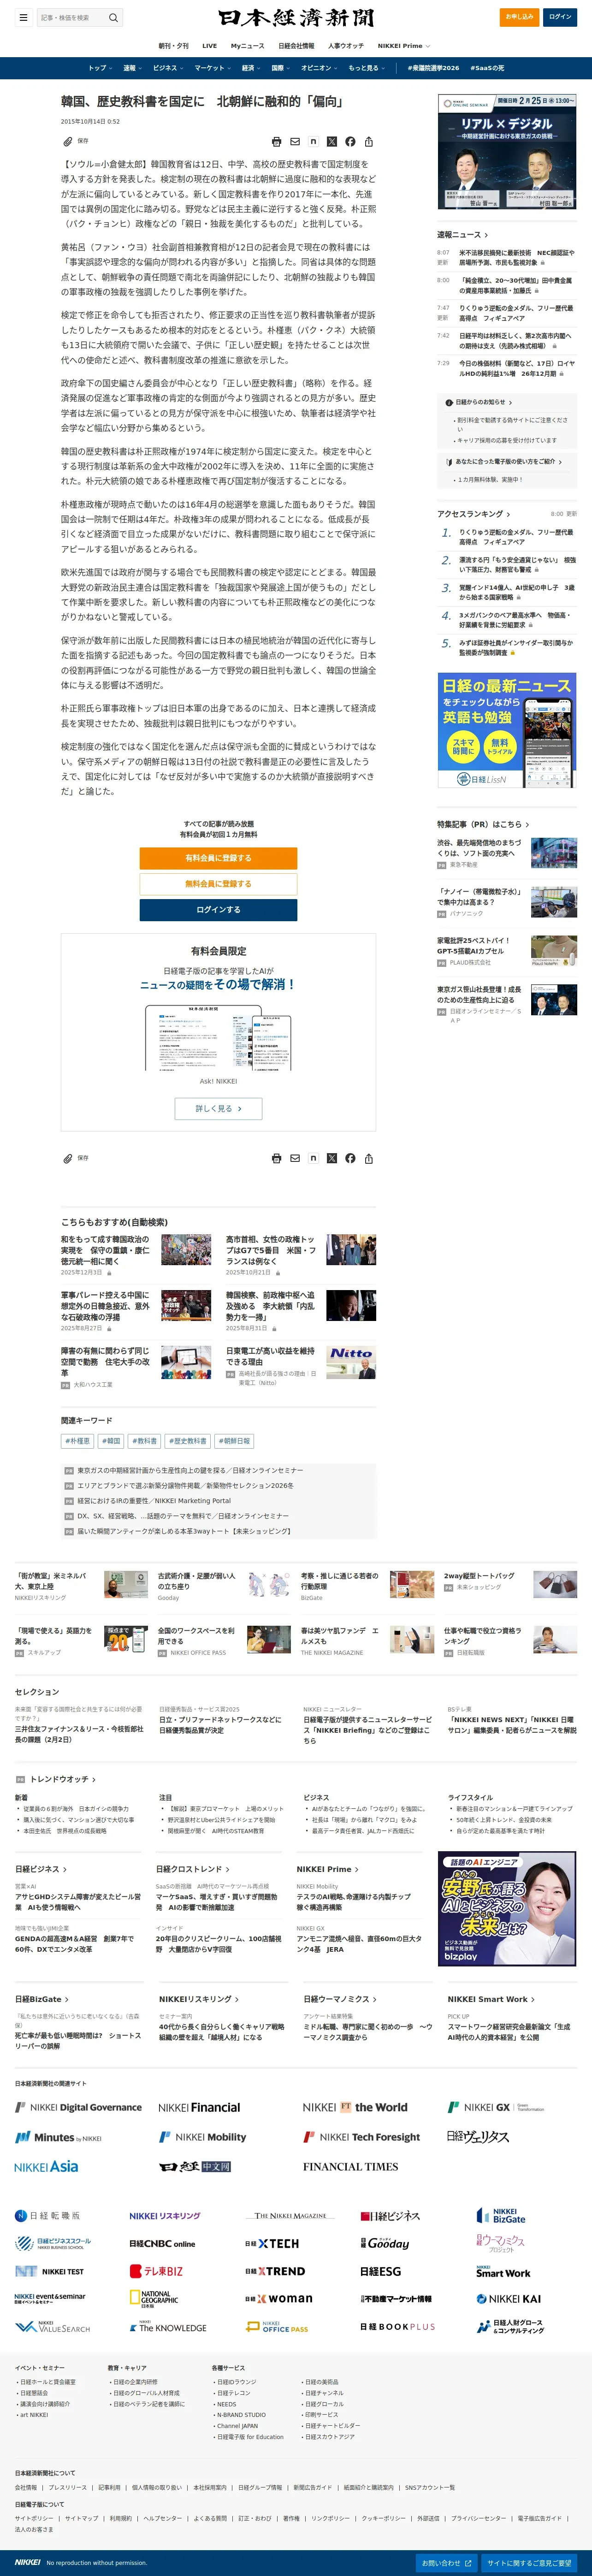Click the bottom email share icon
Image resolution: width=592 pixels, height=2576 pixels.
tap(295, 1159)
